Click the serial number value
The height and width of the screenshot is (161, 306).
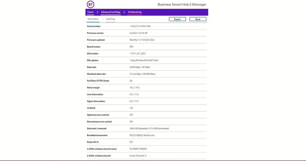140,26
